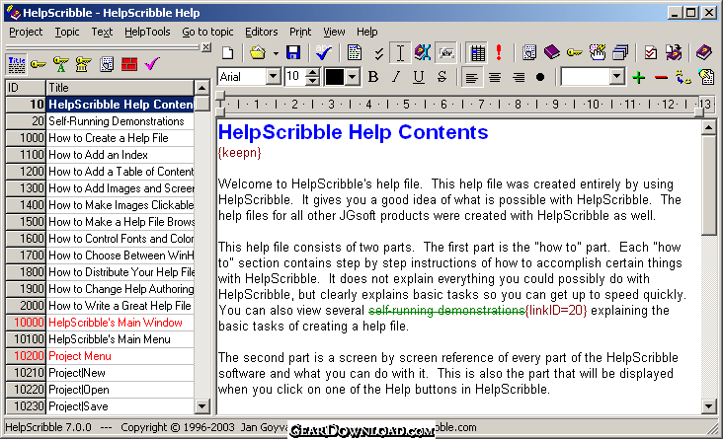Open the HelpTools menu

147,32
